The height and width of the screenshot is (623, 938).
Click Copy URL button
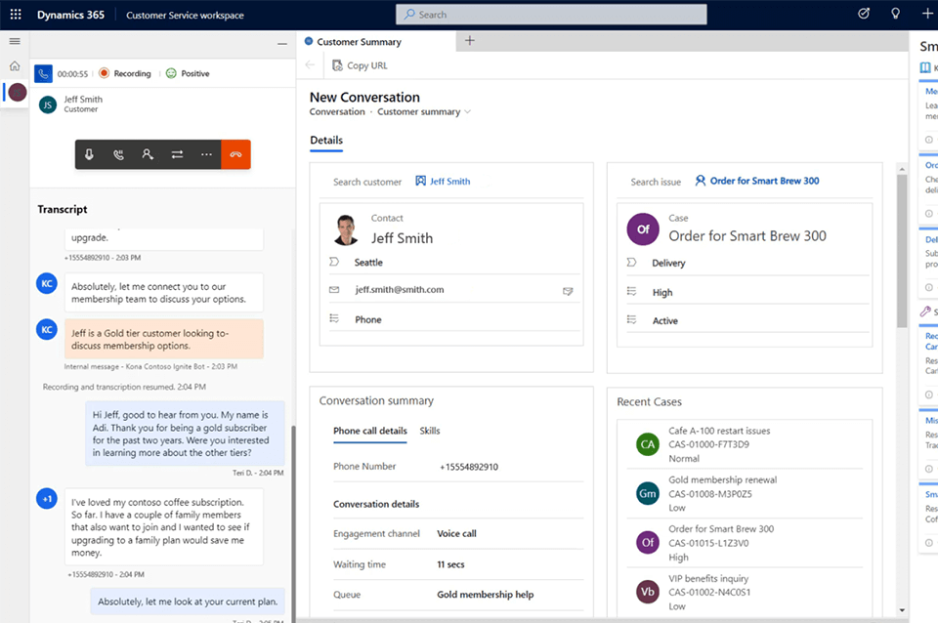(360, 65)
